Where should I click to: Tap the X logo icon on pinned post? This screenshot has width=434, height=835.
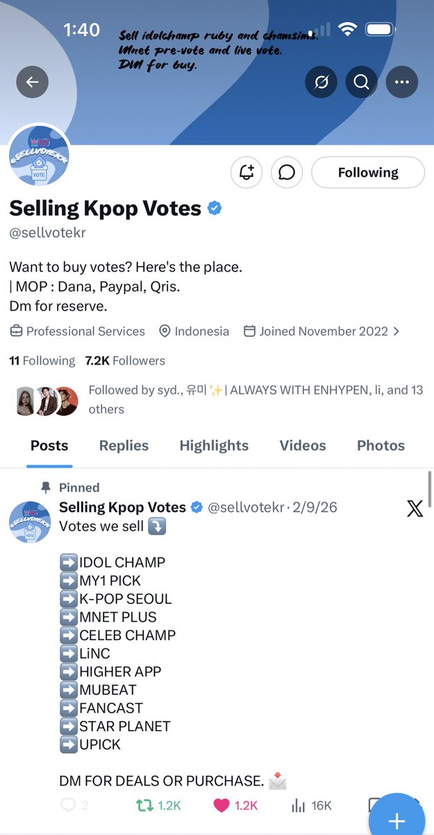[415, 508]
